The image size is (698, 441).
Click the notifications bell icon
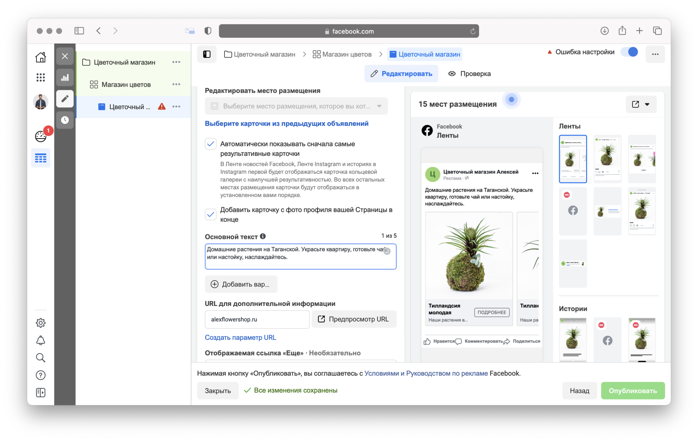click(40, 340)
